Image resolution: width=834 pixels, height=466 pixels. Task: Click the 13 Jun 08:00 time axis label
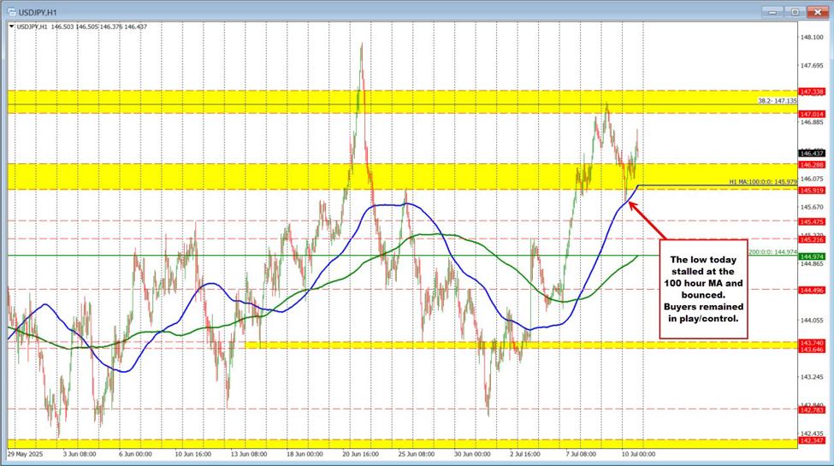pyautogui.click(x=249, y=454)
